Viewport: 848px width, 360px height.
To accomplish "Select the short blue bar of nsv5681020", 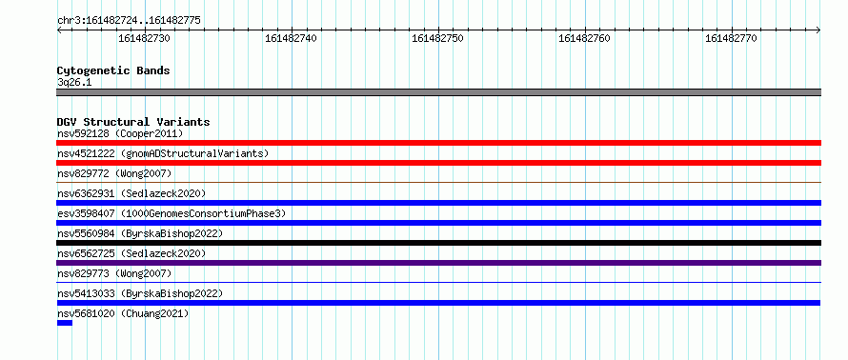I will [65, 323].
